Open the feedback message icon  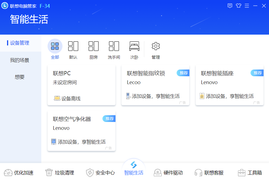click(230, 6)
